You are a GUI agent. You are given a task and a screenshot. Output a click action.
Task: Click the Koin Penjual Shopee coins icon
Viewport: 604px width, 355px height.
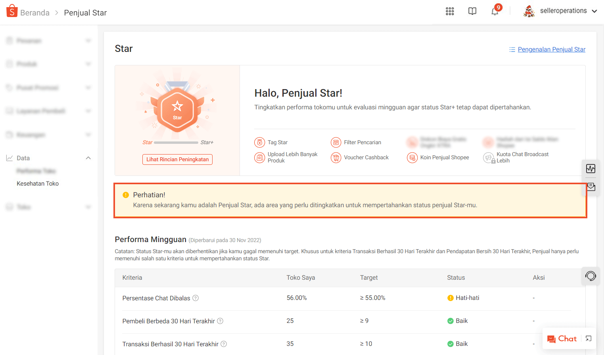click(x=412, y=157)
